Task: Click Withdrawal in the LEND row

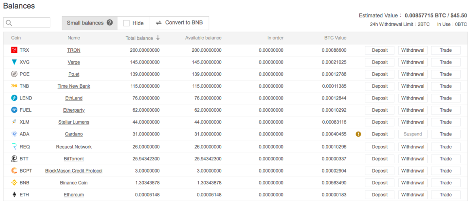Action: click(413, 98)
